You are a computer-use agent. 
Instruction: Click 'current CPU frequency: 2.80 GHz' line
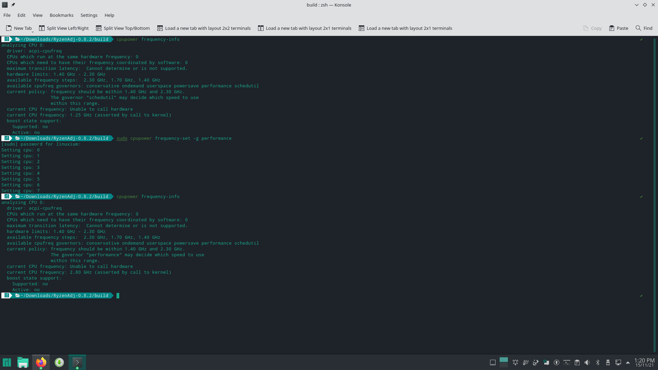pyautogui.click(x=89, y=272)
